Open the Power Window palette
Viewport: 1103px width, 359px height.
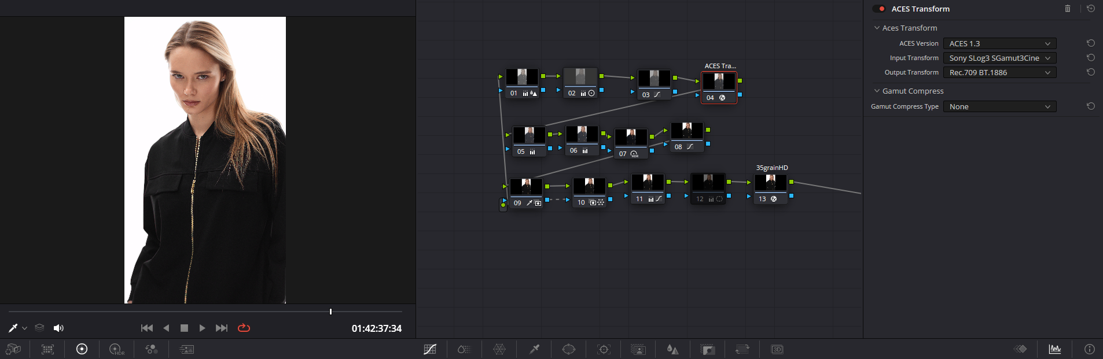pos(569,349)
